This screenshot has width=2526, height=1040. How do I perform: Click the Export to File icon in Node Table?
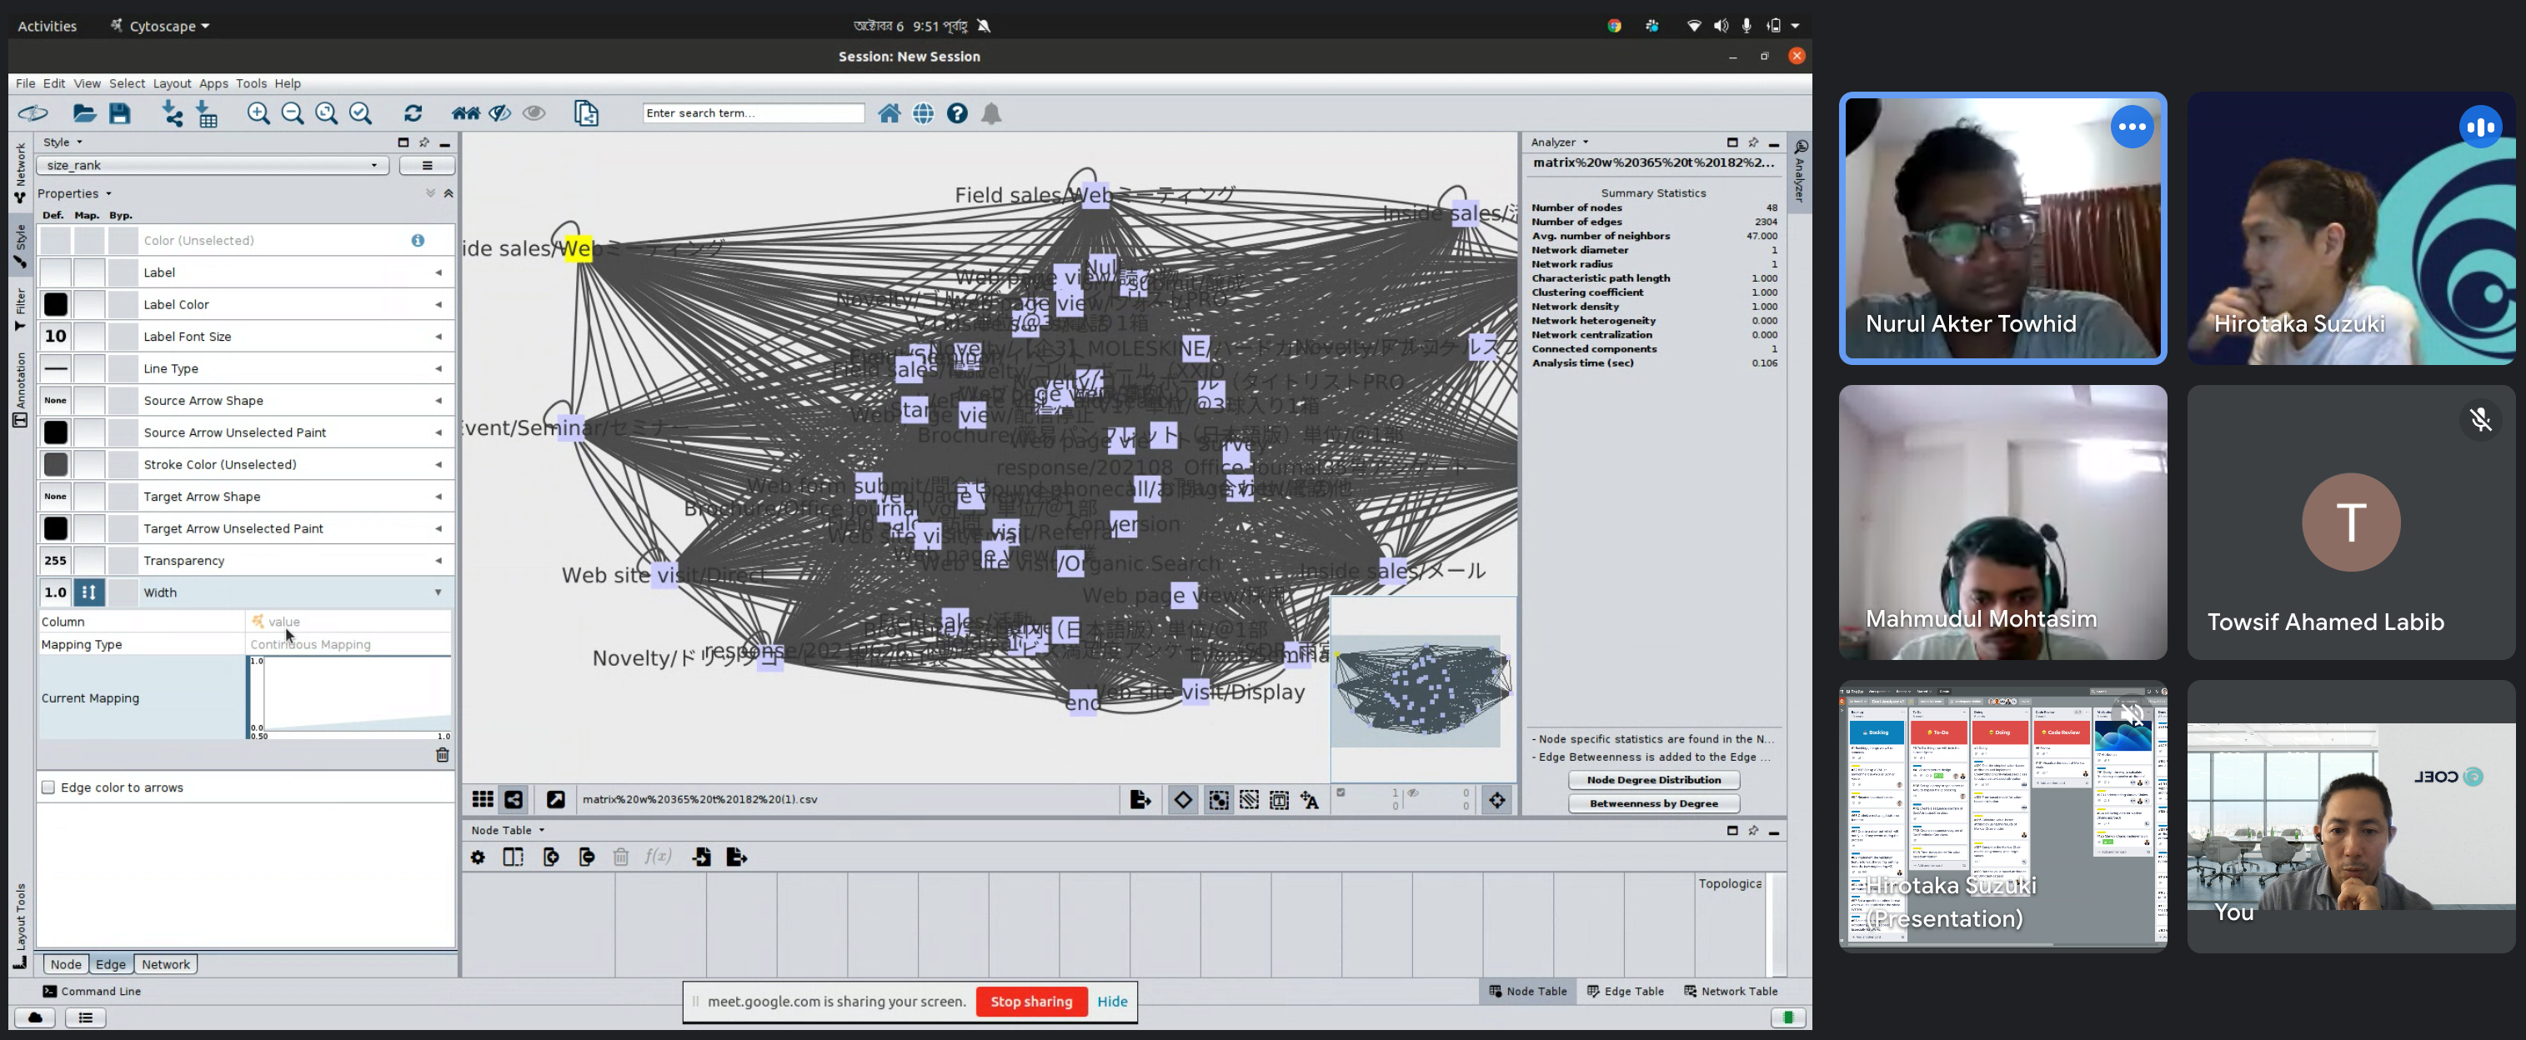point(736,857)
